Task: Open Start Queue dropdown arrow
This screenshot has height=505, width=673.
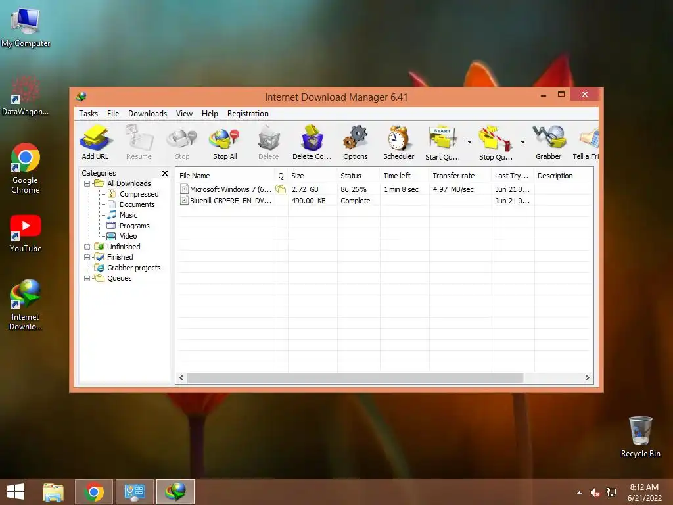Action: (x=469, y=142)
